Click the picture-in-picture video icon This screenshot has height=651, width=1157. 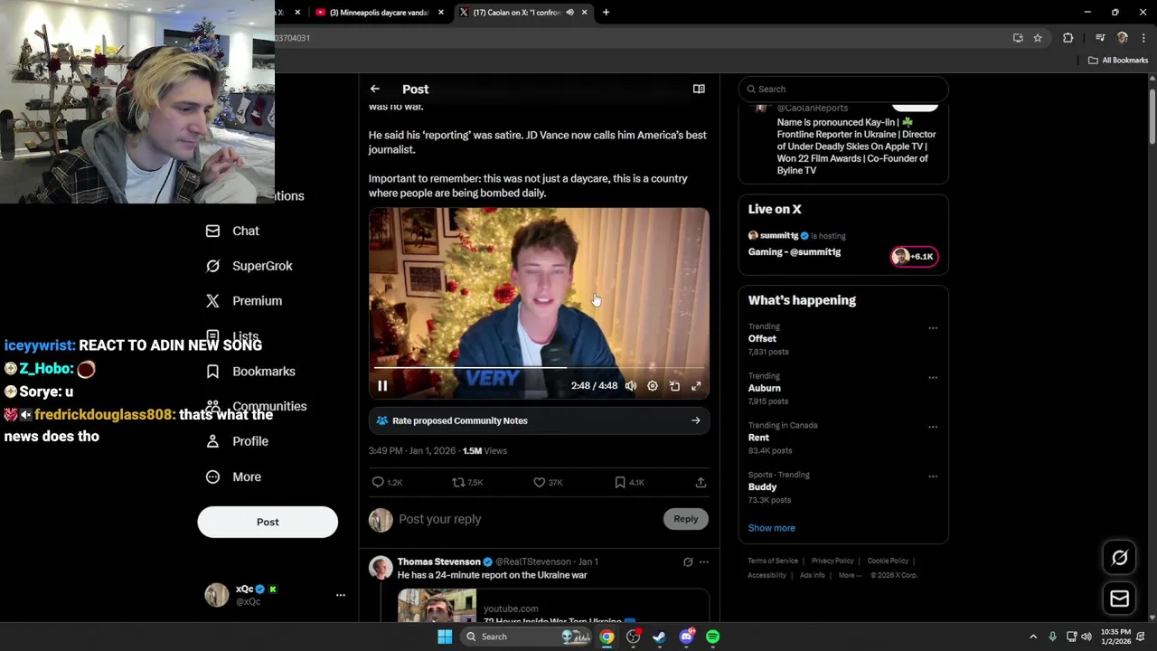674,386
